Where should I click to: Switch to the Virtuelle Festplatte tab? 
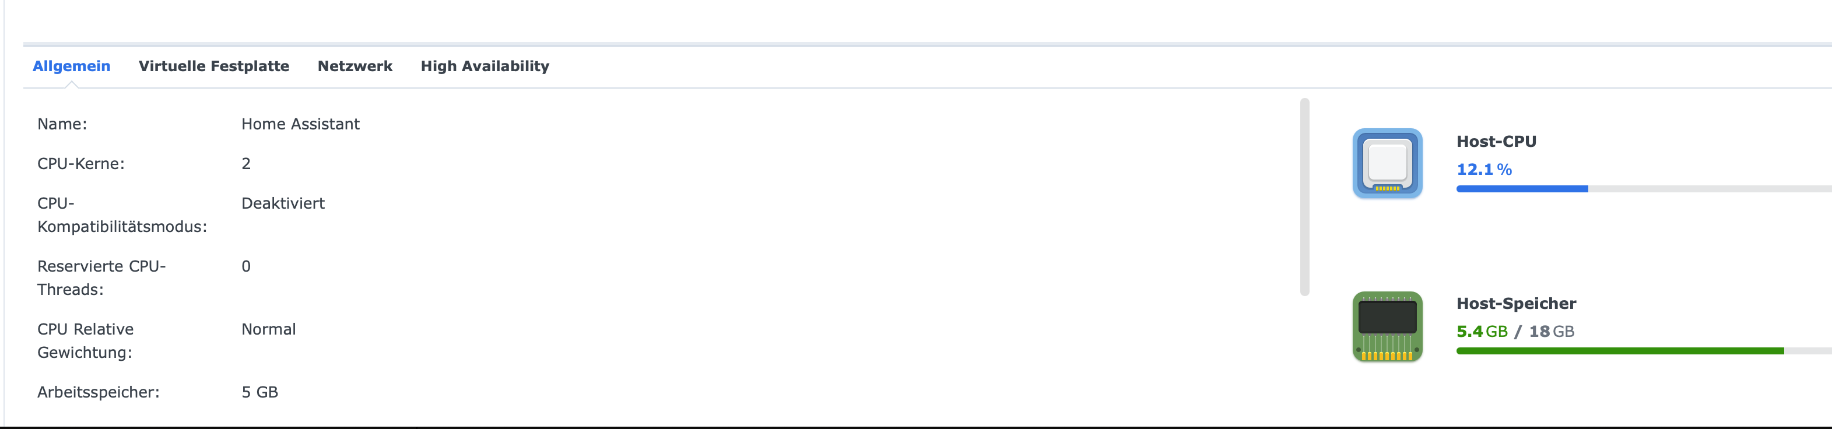[214, 66]
